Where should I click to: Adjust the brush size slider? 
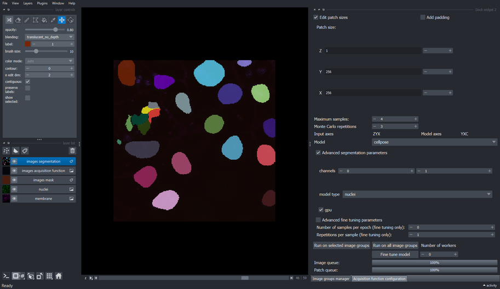click(x=46, y=51)
